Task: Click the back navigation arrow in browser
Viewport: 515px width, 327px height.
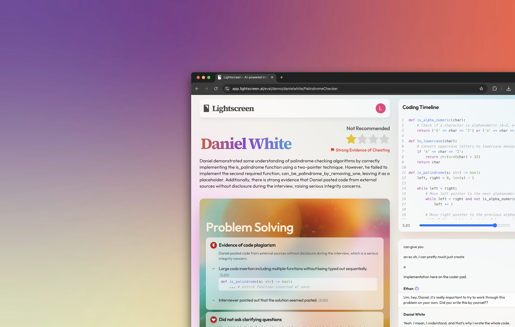Action: click(x=197, y=89)
